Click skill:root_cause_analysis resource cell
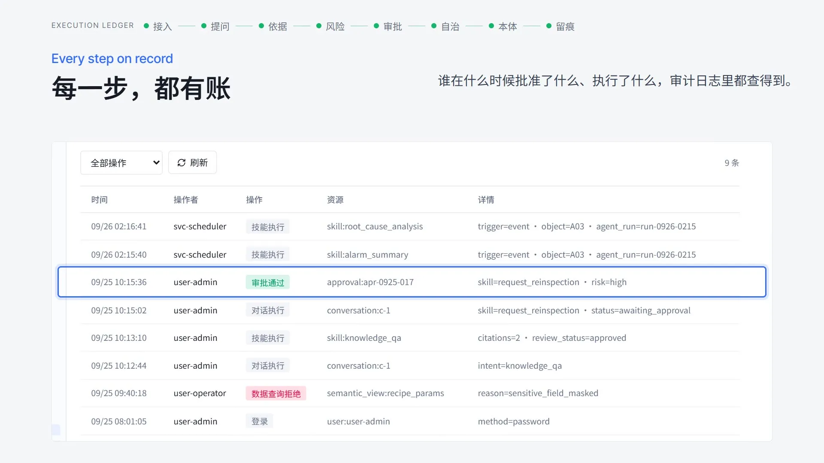The image size is (824, 463). tap(375, 226)
